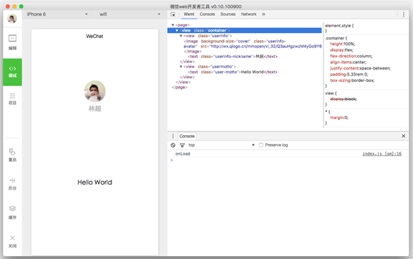
Task: Click the flex-direction:column style rule
Action: click(351, 56)
